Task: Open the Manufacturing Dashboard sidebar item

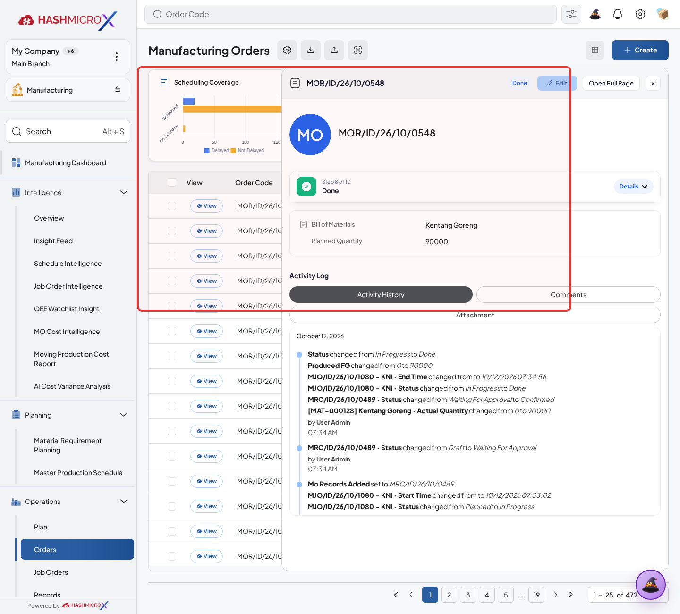Action: (x=67, y=163)
